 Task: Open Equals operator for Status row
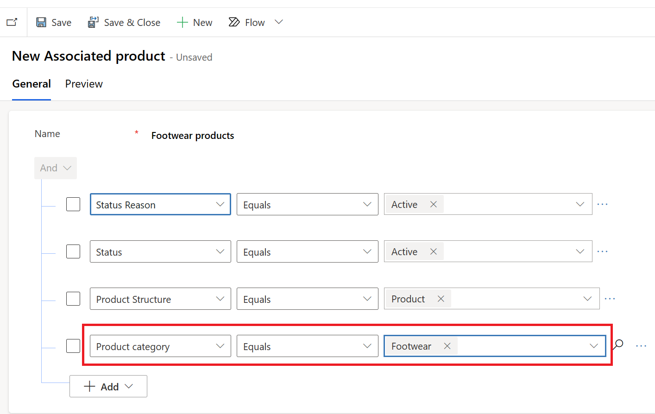point(308,251)
